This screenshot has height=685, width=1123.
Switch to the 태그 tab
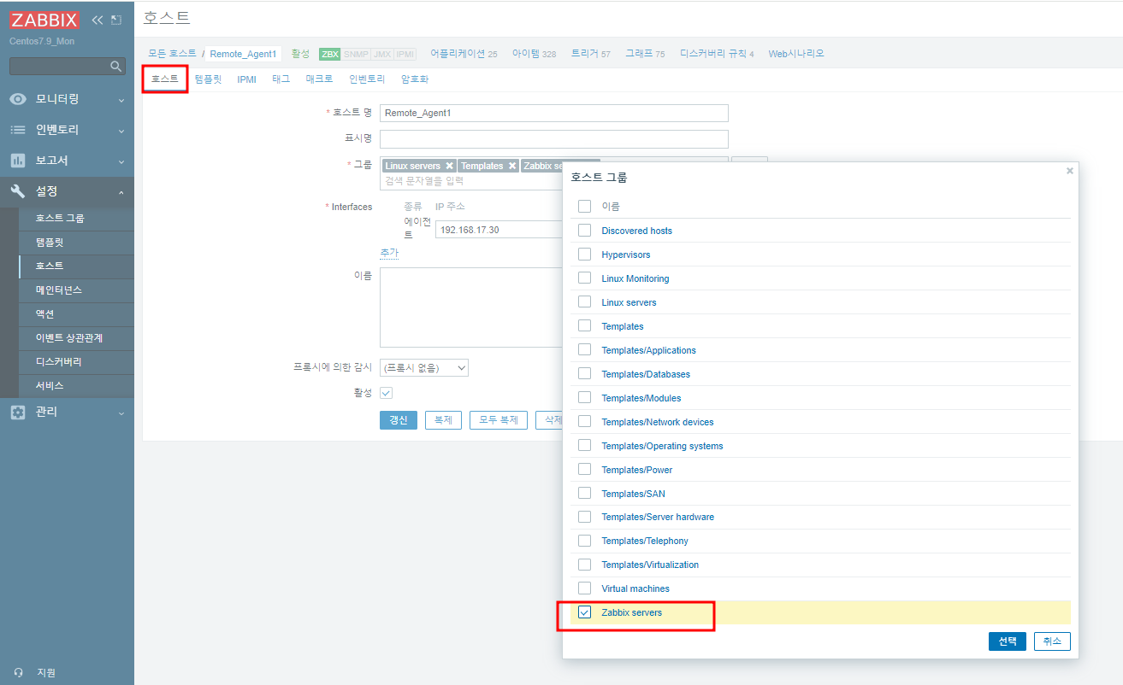pyautogui.click(x=281, y=79)
